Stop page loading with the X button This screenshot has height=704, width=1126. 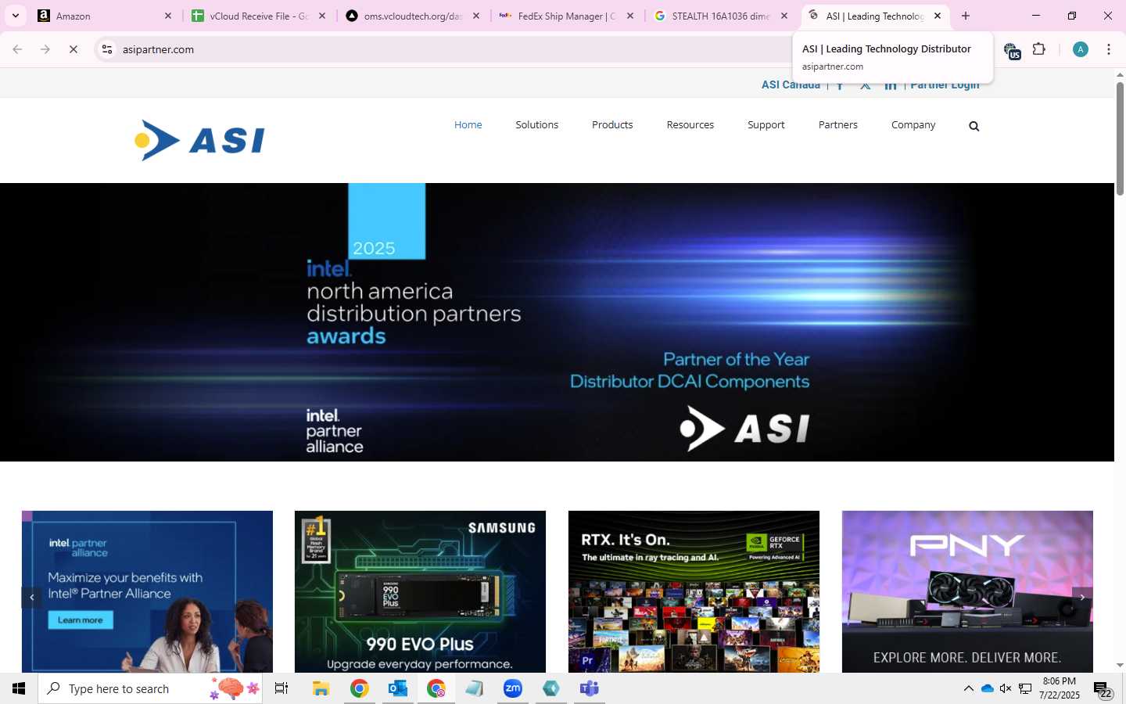coord(74,49)
